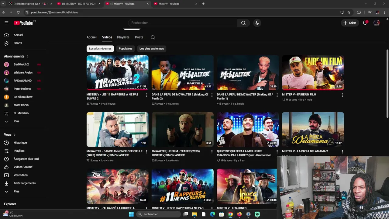Switch to MISTER V - LES 11 RAPPEURS tab
The image size is (389, 219).
tap(79, 4)
